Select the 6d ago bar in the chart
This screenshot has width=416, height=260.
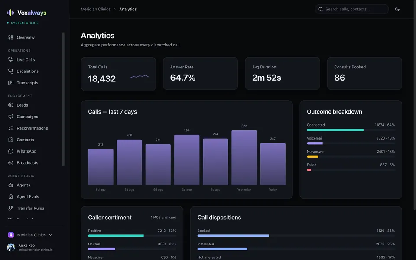point(101,167)
